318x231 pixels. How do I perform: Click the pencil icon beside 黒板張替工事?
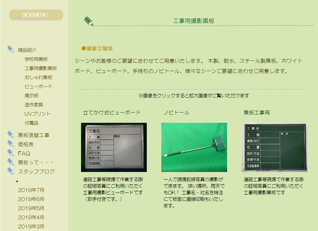(x=11, y=134)
